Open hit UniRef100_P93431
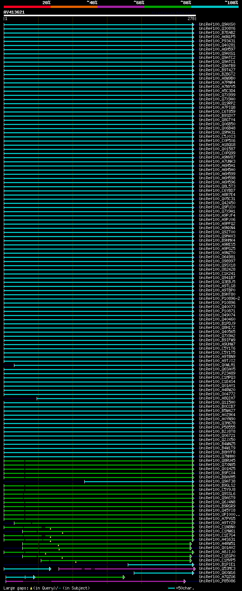The image size is (242, 591). point(217,41)
